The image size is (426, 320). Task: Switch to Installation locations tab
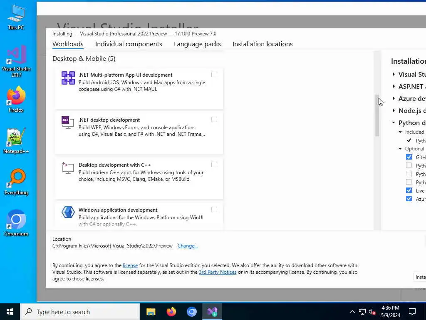click(263, 44)
